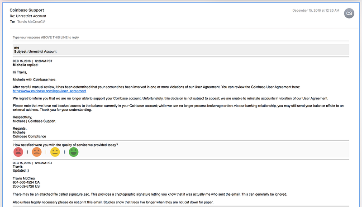Click 'Please note that we have not blocked' paragraph
This screenshot has height=207, width=362.
tap(178, 108)
